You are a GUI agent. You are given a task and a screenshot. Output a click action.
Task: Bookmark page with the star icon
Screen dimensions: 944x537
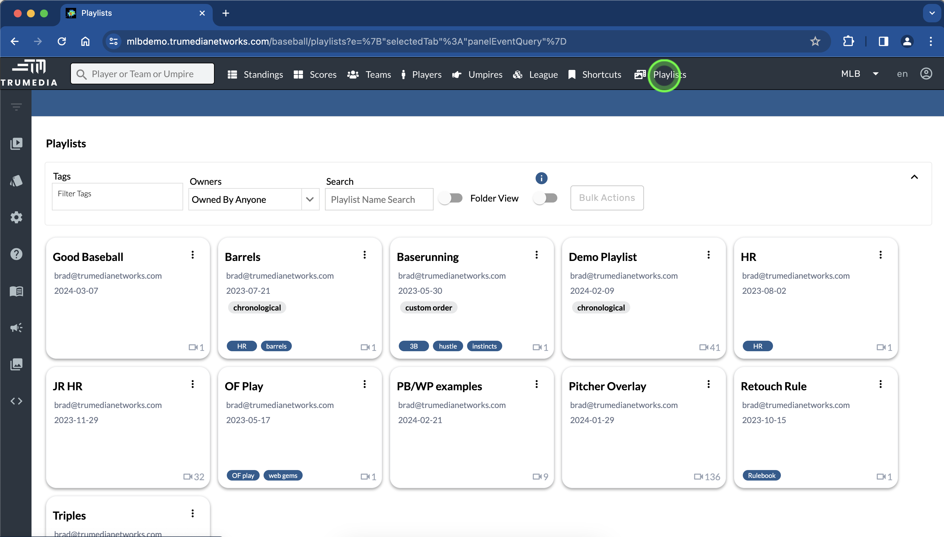pos(815,41)
